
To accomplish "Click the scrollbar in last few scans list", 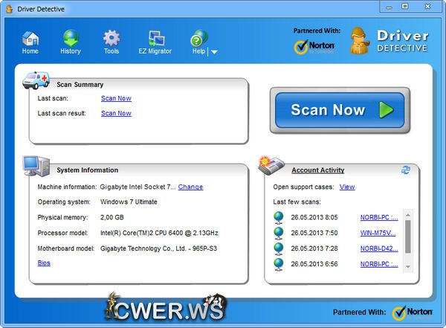I will click(x=407, y=238).
